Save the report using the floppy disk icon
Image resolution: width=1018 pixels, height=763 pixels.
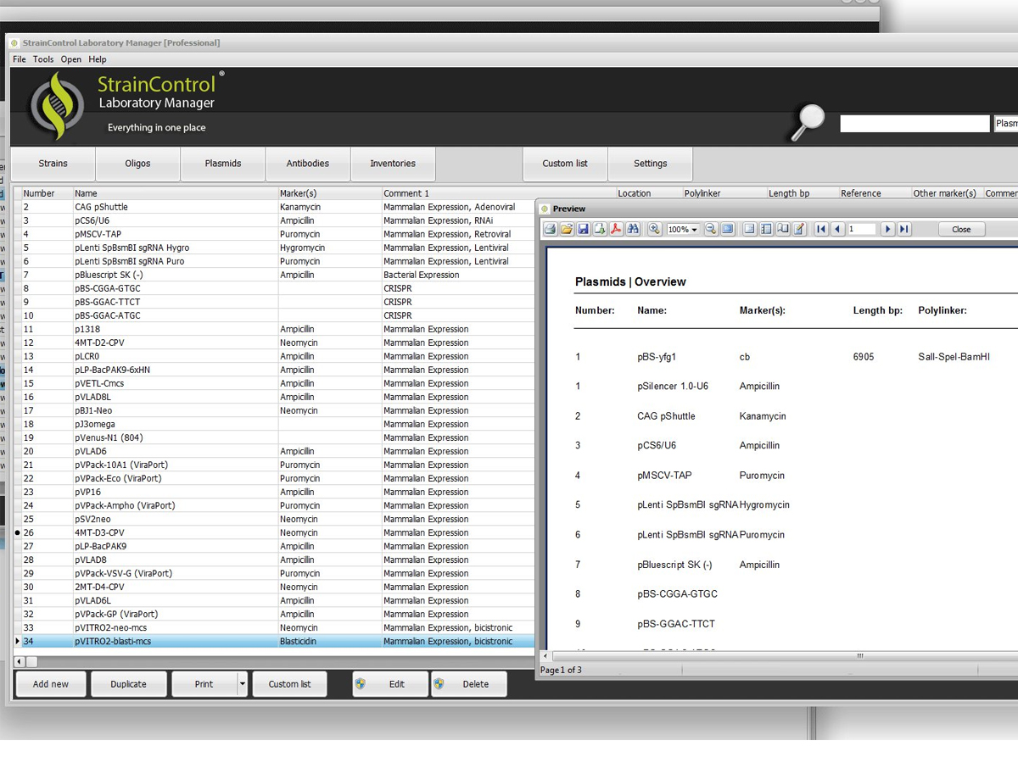point(583,230)
